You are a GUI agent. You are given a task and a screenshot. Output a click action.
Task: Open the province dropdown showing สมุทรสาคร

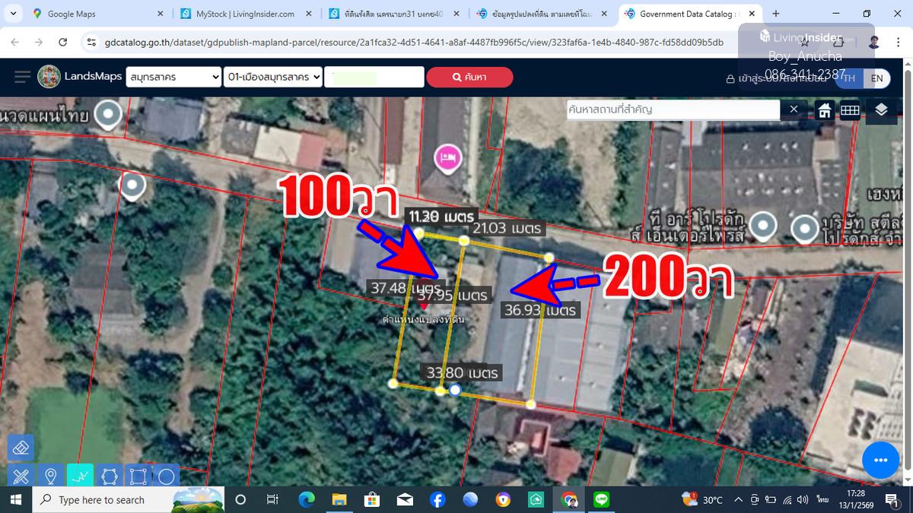click(173, 77)
